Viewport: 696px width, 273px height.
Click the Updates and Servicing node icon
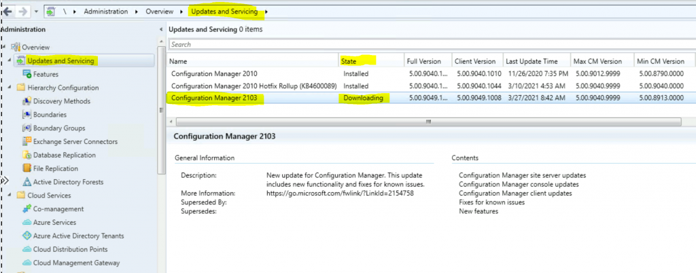pyautogui.click(x=21, y=60)
